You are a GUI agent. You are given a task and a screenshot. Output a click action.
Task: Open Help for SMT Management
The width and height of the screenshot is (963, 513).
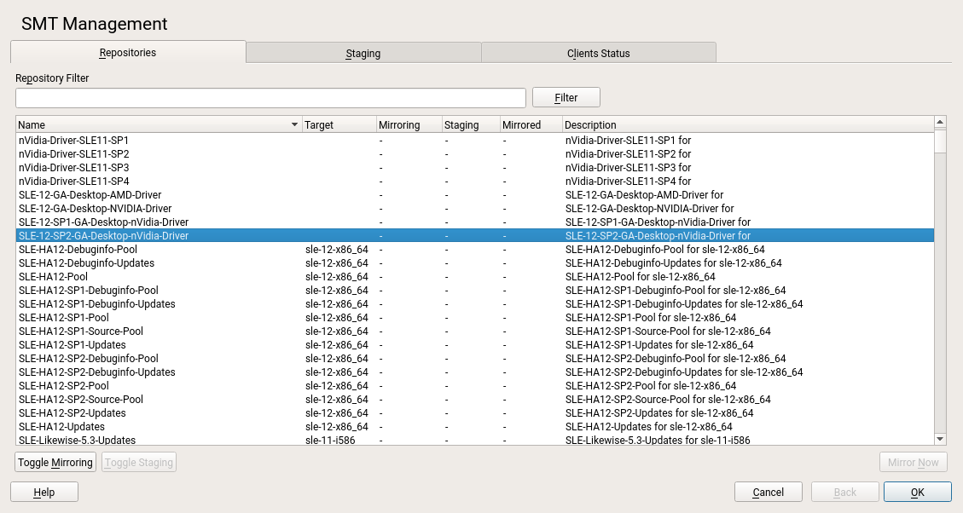point(44,492)
